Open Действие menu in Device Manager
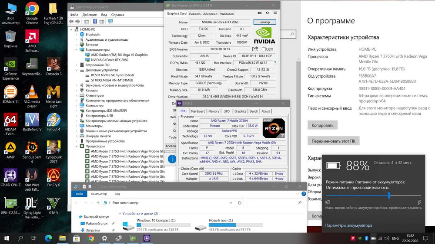This screenshot has height=244, width=435. click(x=90, y=15)
